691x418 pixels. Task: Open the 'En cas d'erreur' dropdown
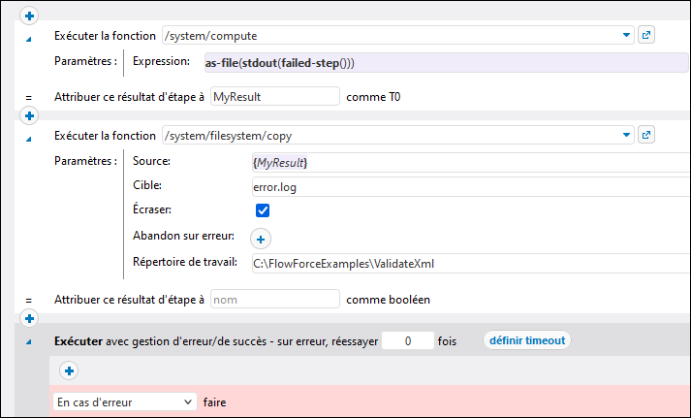(124, 401)
